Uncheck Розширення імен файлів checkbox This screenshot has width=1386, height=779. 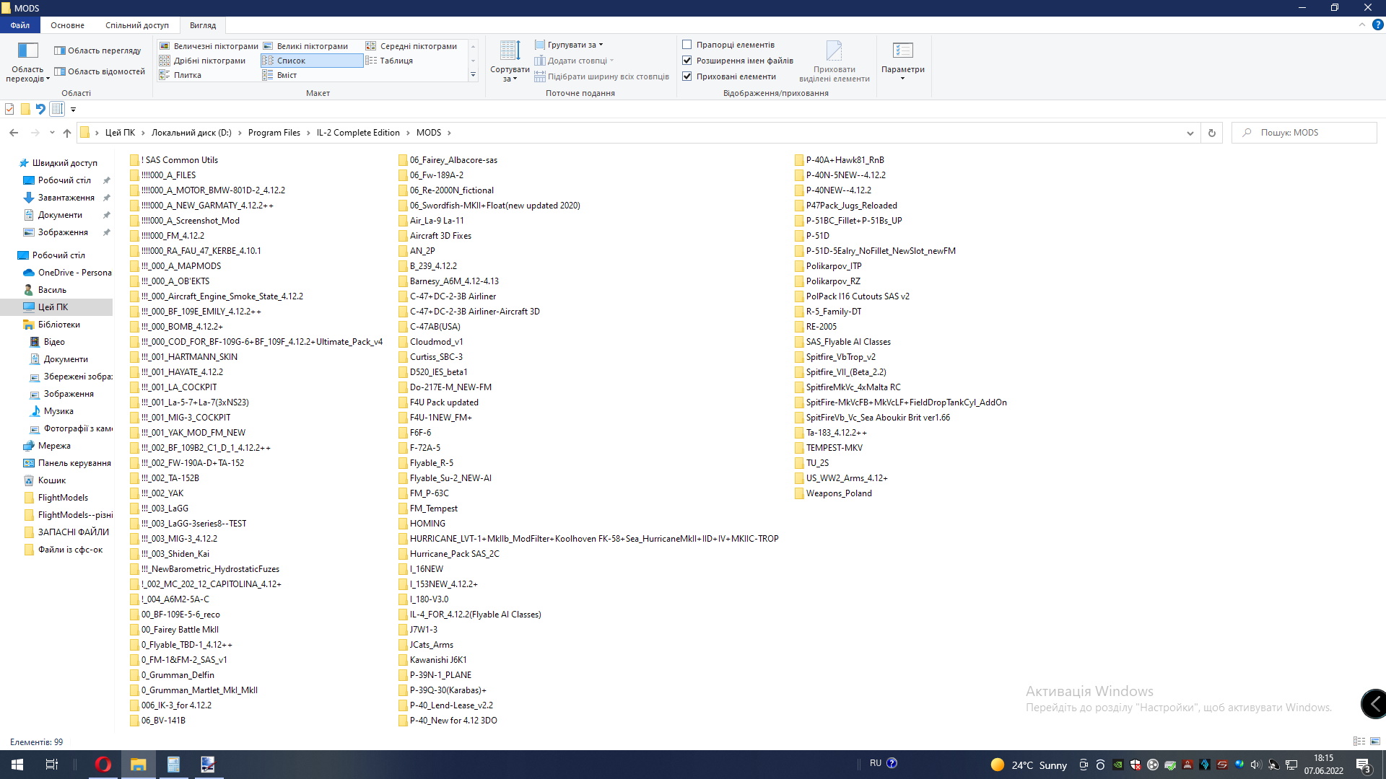[687, 61]
